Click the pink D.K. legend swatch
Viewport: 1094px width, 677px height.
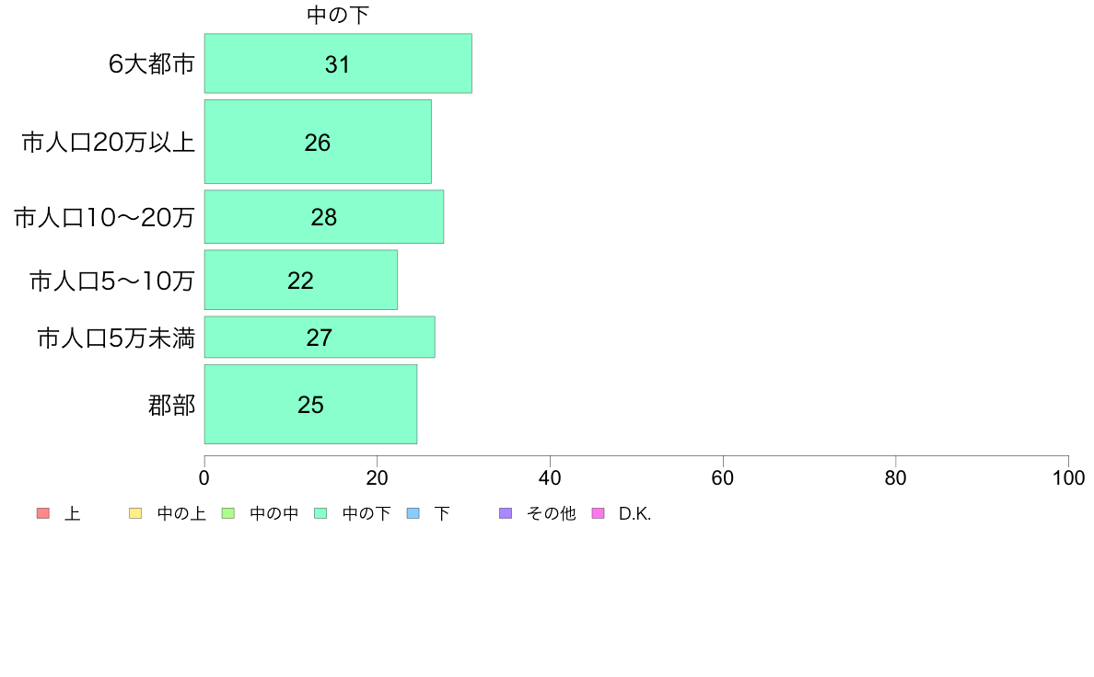coord(598,513)
